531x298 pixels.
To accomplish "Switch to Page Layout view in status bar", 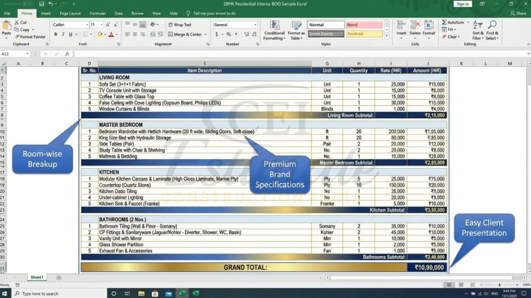I will pos(461,285).
